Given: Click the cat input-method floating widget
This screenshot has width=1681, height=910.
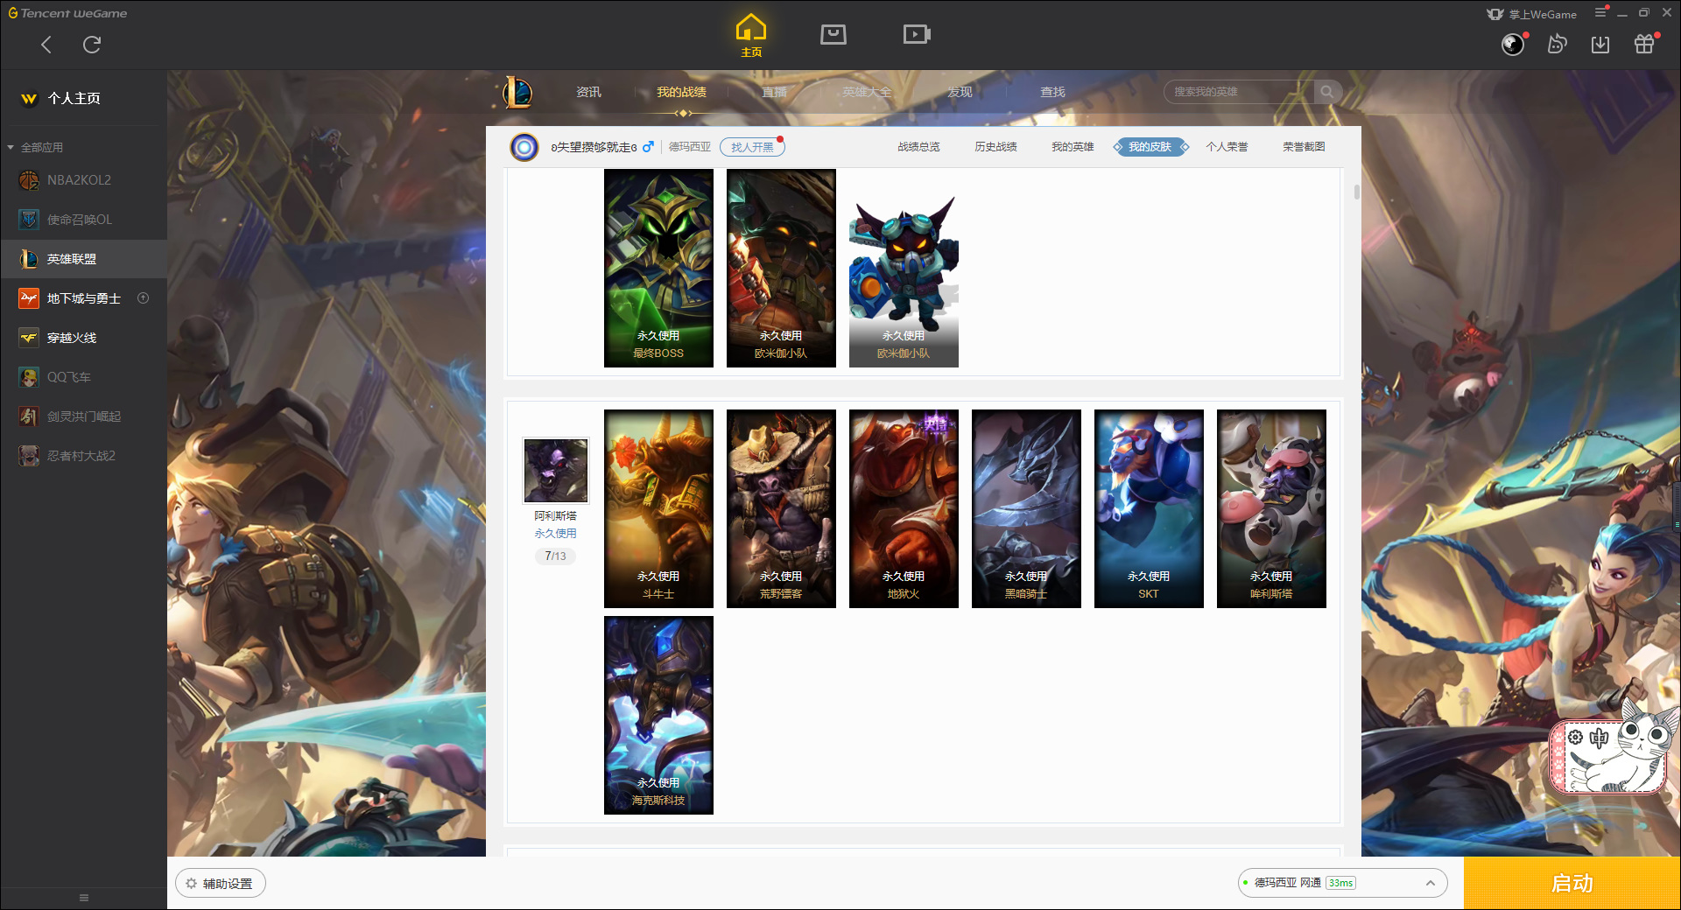Looking at the screenshot, I should pyautogui.click(x=1614, y=751).
